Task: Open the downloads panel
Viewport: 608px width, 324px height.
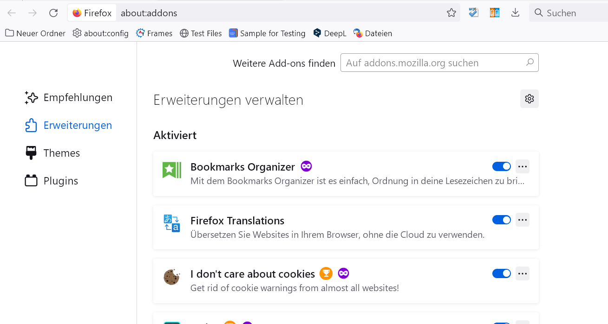Action: pyautogui.click(x=515, y=13)
